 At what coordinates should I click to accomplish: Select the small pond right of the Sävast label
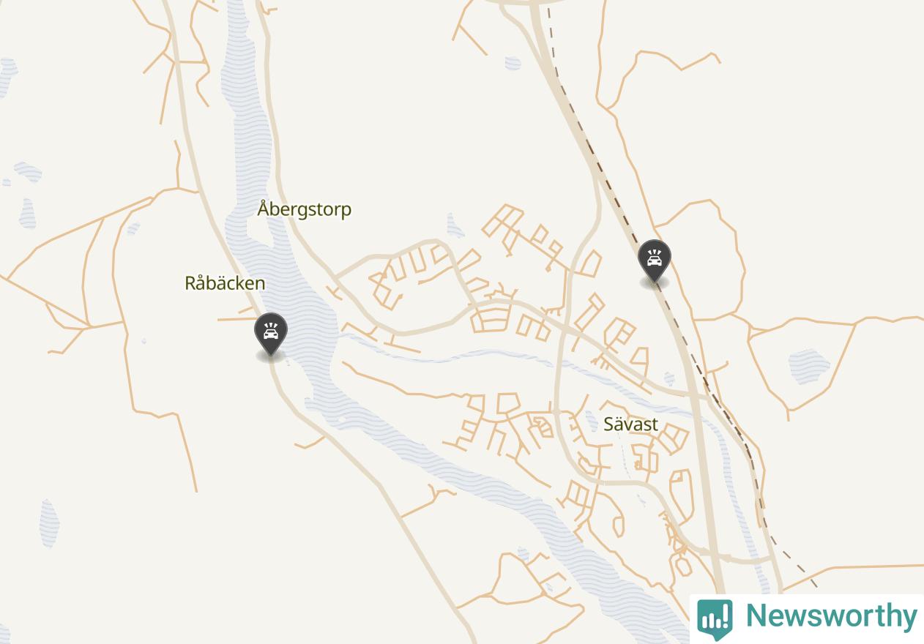click(668, 378)
